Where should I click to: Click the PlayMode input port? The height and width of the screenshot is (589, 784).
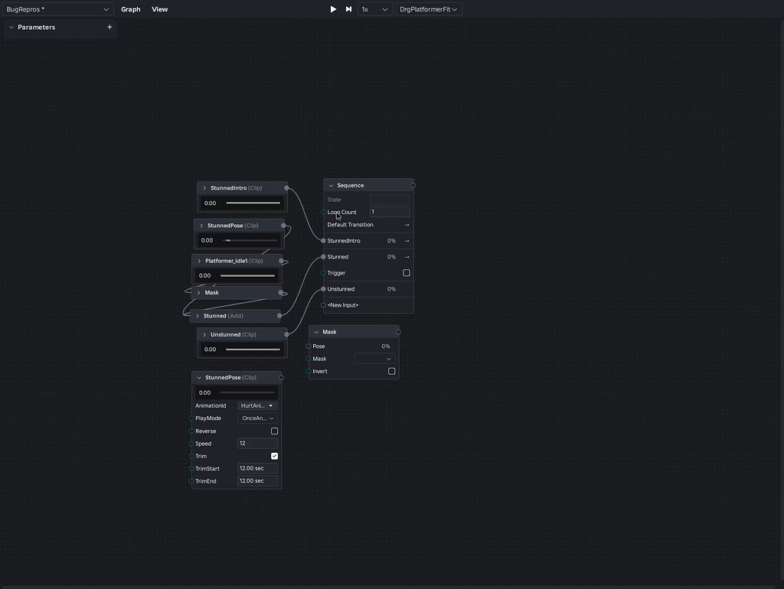(x=191, y=418)
